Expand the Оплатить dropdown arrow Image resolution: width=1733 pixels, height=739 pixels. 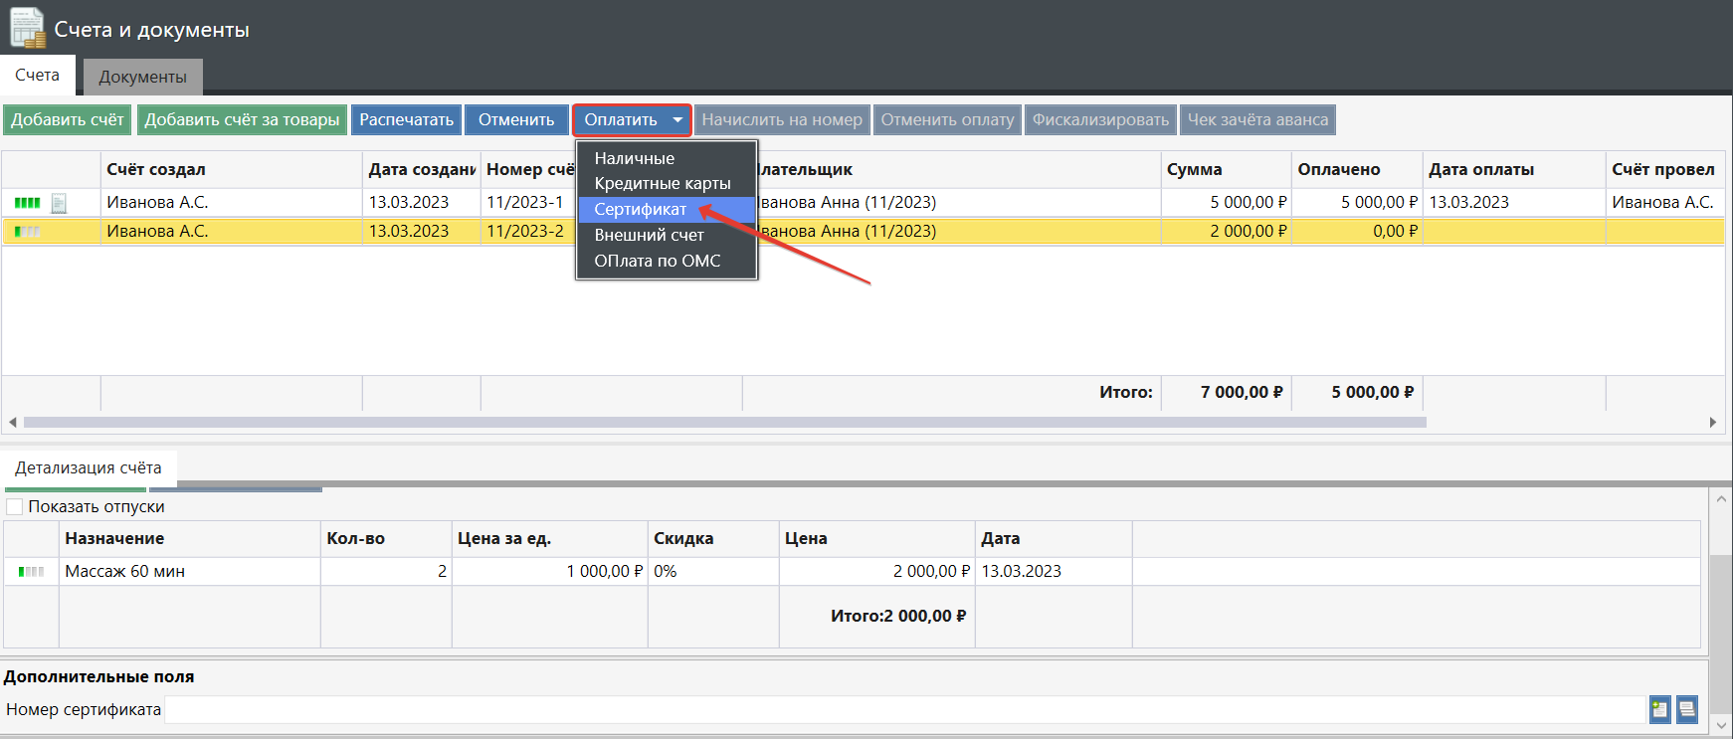pyautogui.click(x=677, y=120)
